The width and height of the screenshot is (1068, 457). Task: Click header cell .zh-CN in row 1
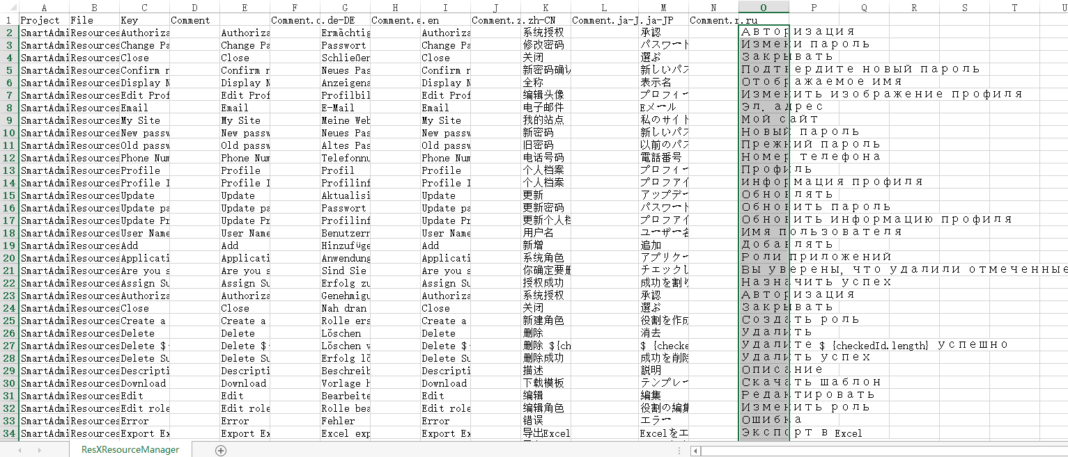[545, 20]
